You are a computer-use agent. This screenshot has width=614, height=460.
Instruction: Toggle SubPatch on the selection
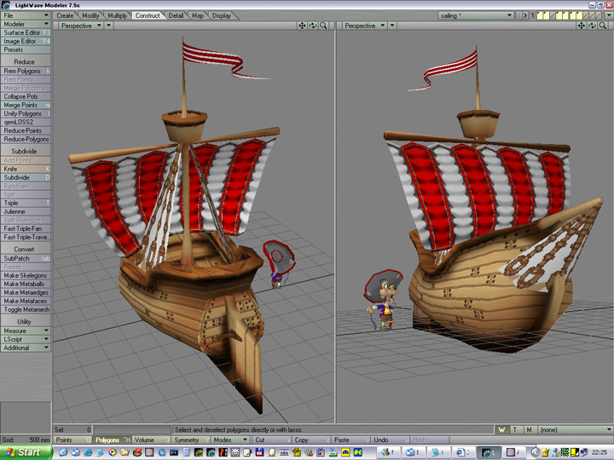coord(26,258)
